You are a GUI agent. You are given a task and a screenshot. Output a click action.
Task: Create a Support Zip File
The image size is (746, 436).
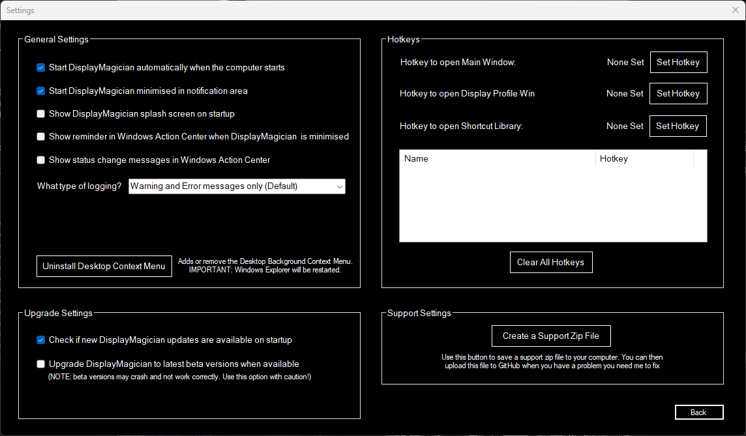pos(551,336)
